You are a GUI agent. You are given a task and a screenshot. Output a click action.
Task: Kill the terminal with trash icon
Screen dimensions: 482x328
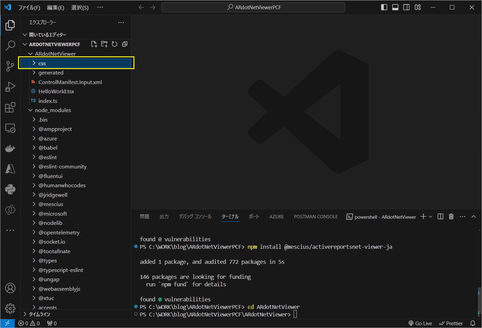tap(451, 217)
